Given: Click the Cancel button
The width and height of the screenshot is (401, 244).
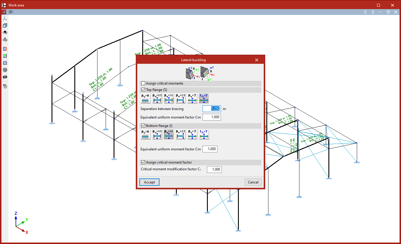Looking at the screenshot, I should (253, 182).
